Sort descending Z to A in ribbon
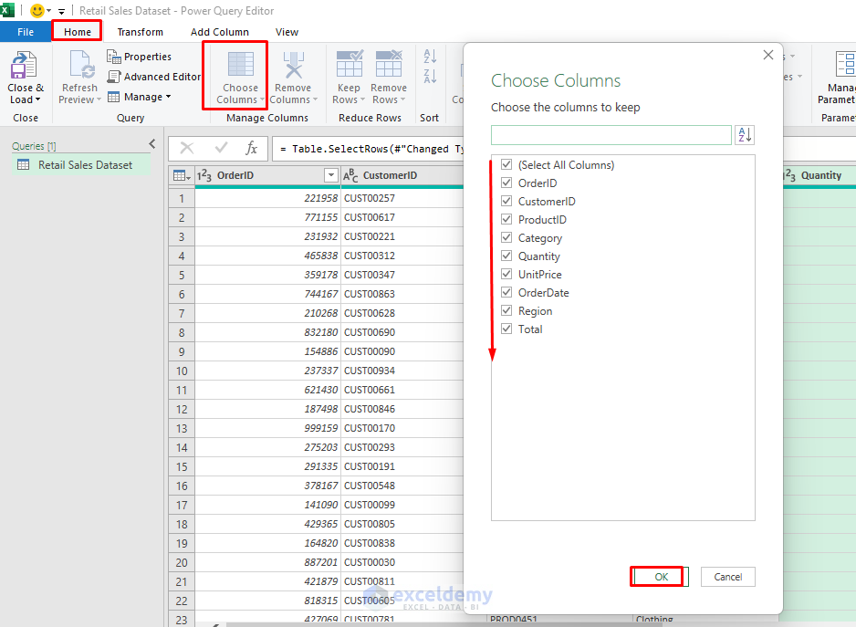This screenshot has width=856, height=627. tap(430, 76)
